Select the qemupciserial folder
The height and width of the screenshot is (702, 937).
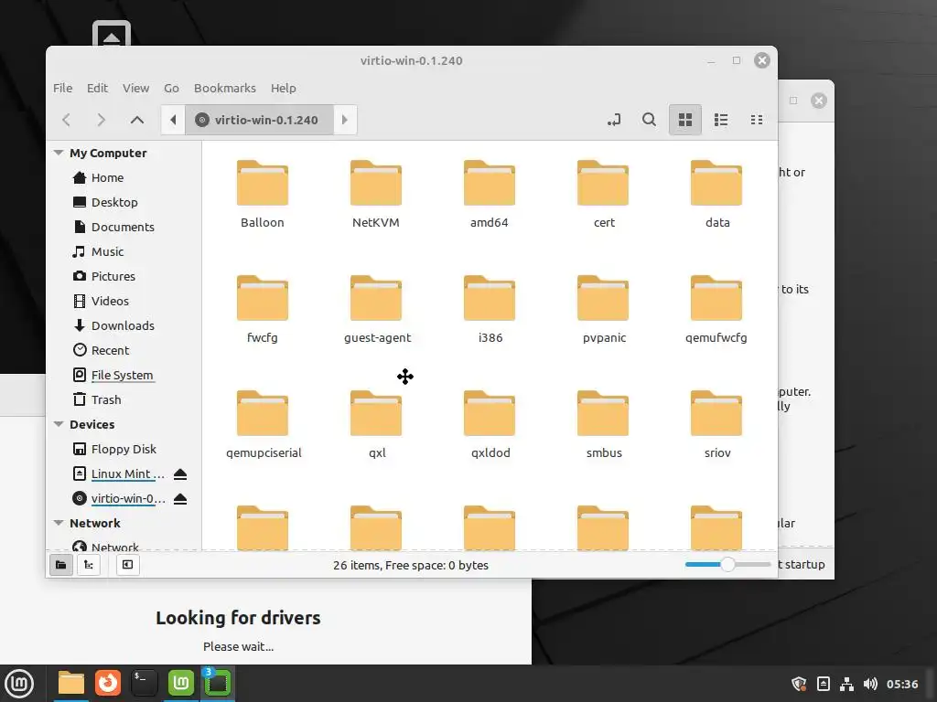pos(264,424)
